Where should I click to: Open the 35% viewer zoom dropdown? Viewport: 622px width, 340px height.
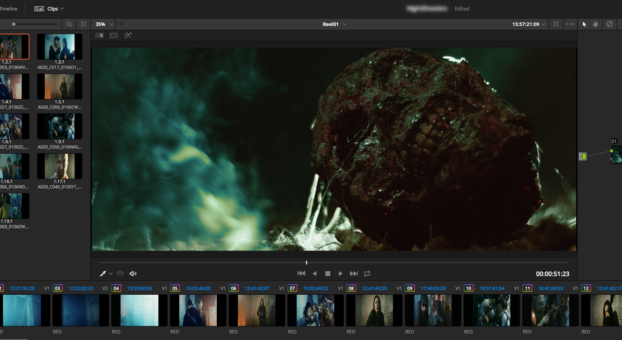click(104, 24)
